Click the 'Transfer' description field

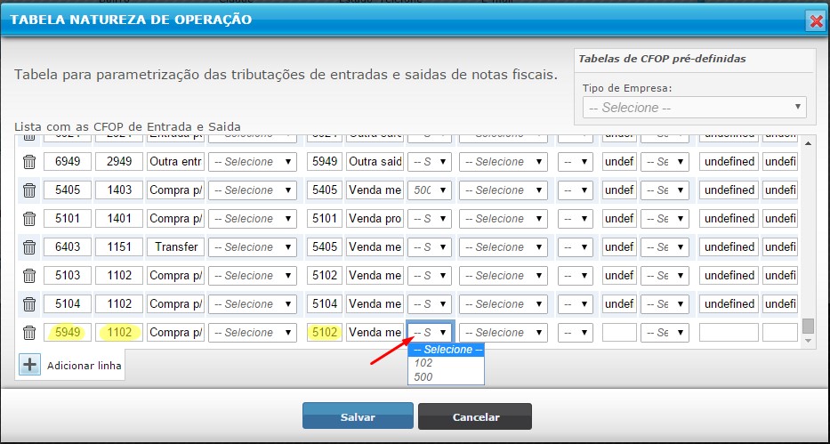[x=175, y=247]
